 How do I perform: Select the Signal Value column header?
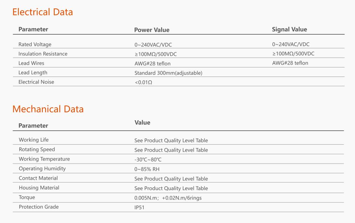[x=289, y=30]
